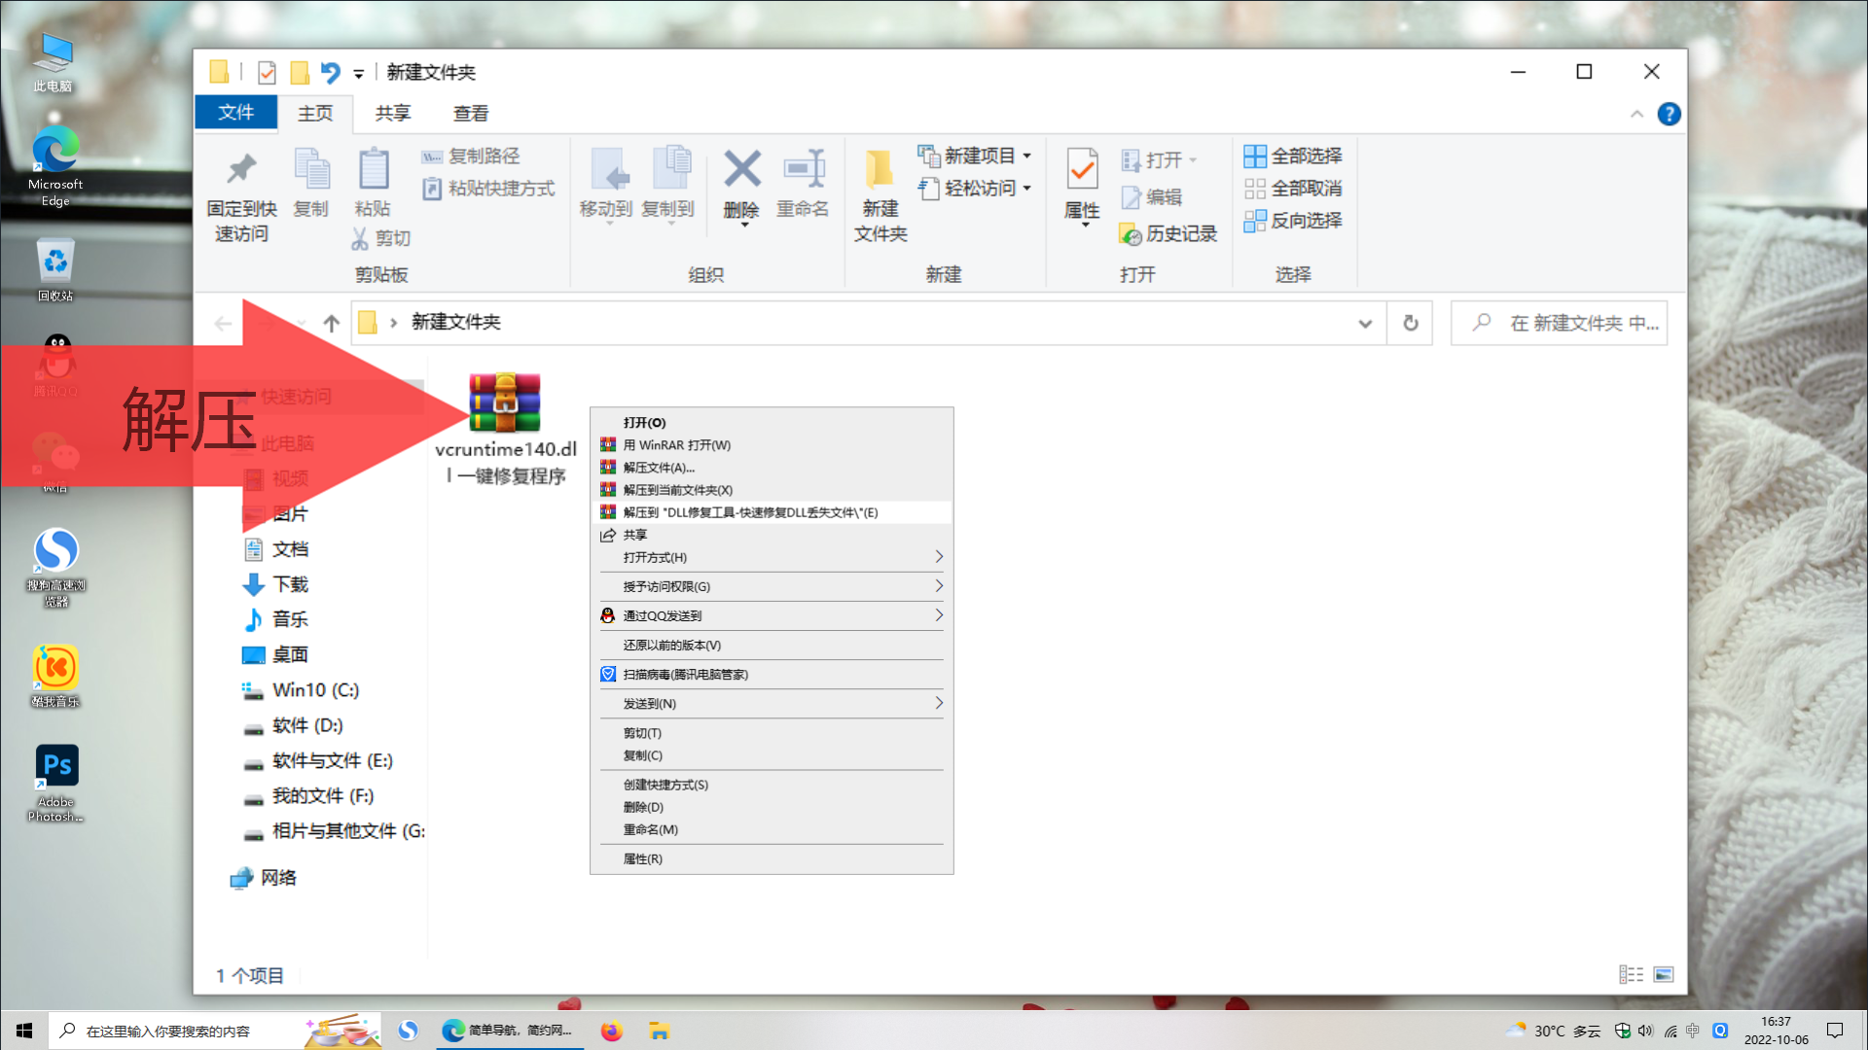Expand Send via QQ submenu

pyautogui.click(x=772, y=615)
